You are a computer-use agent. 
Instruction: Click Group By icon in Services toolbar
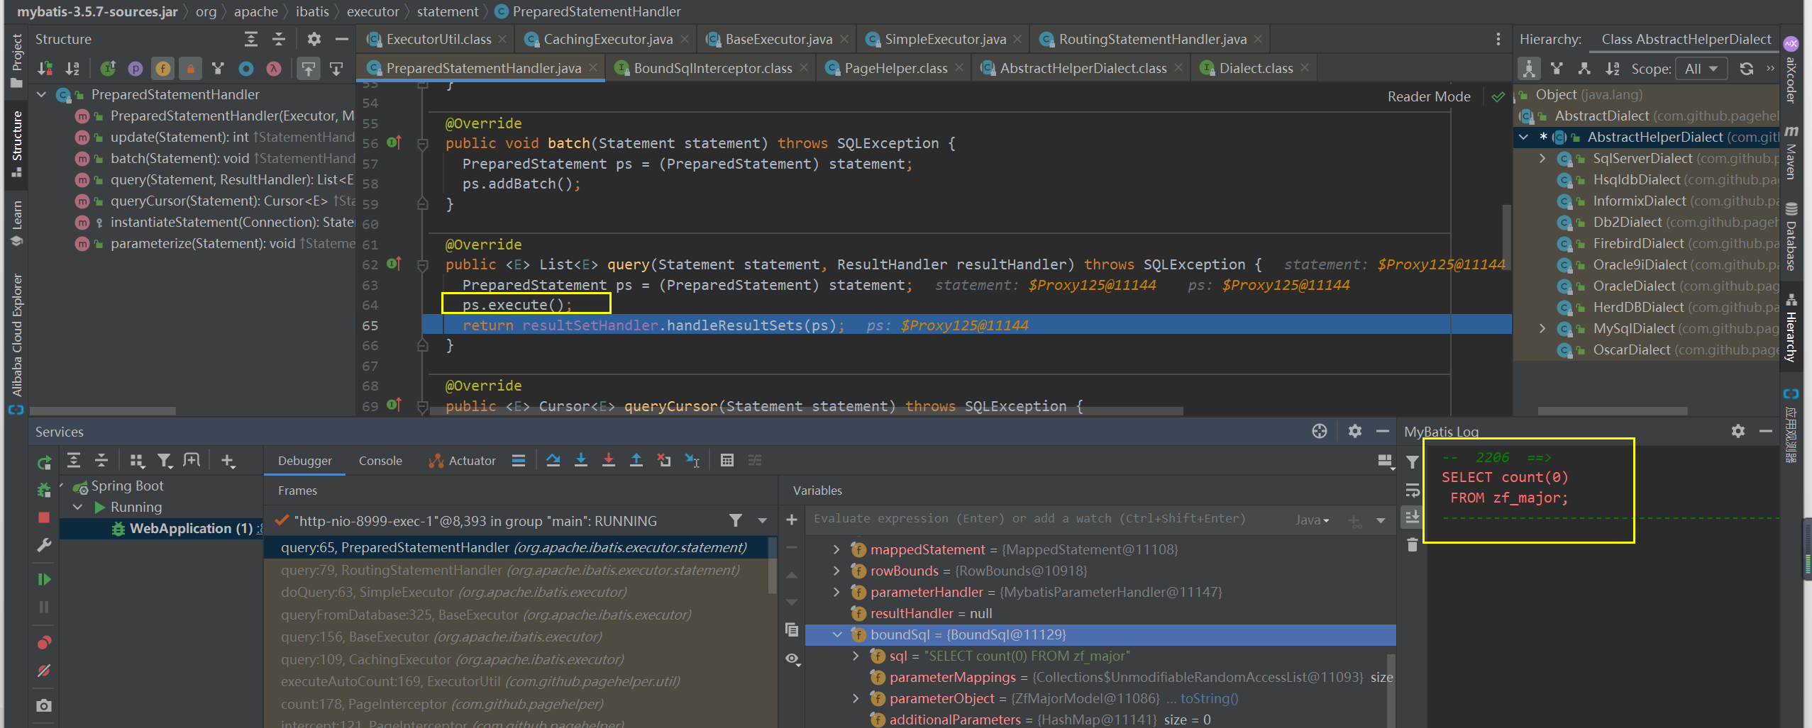click(x=137, y=461)
